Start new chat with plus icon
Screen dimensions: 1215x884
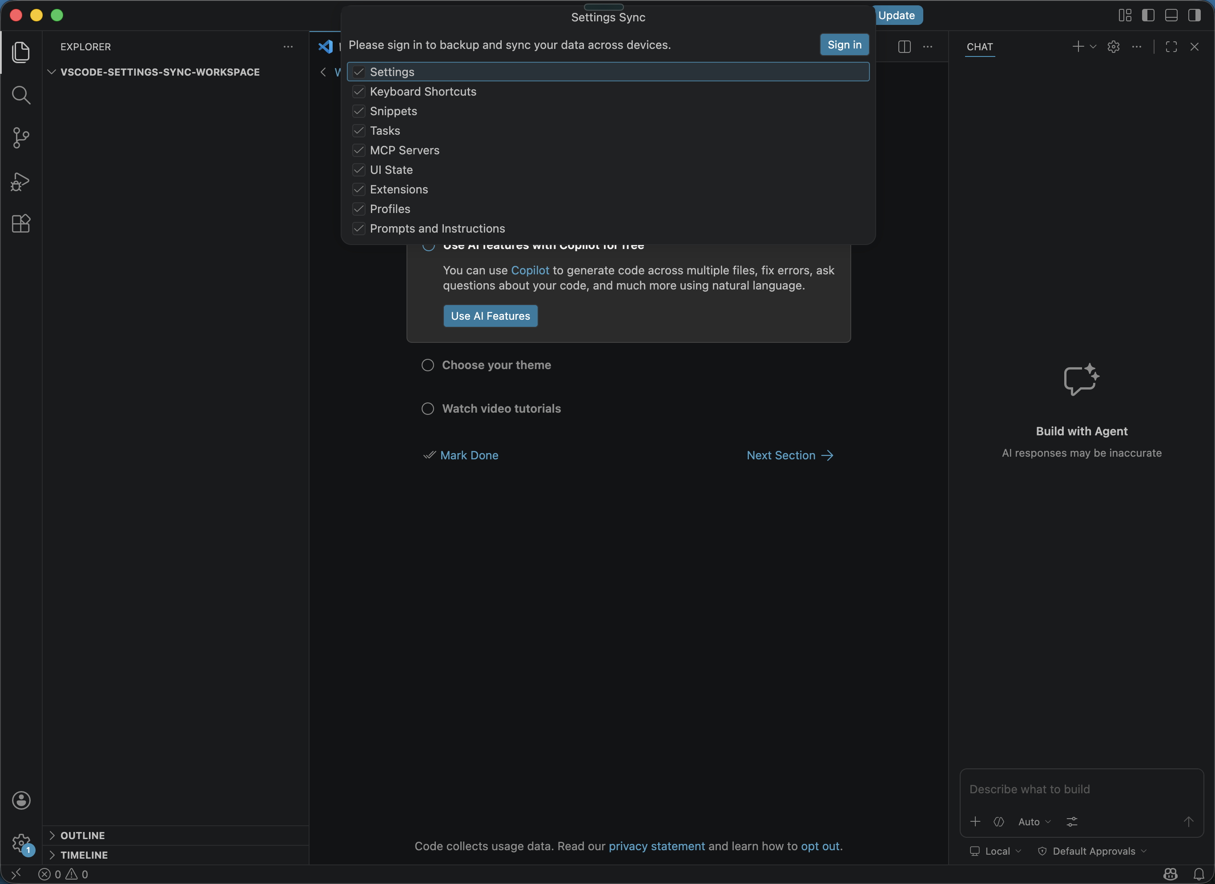1078,47
